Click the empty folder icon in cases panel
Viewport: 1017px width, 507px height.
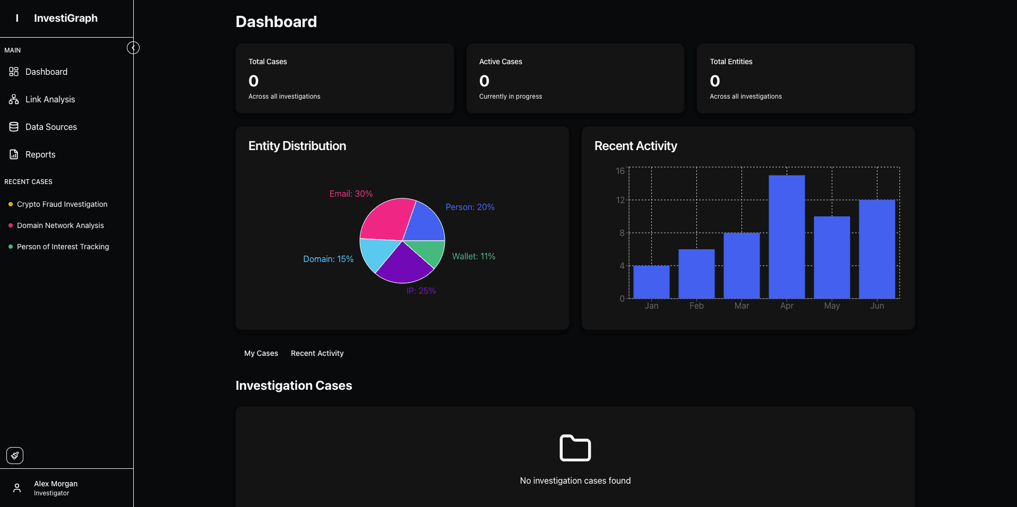(x=575, y=448)
